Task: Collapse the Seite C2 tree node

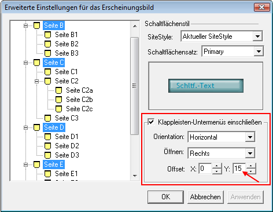Action: 36,81
